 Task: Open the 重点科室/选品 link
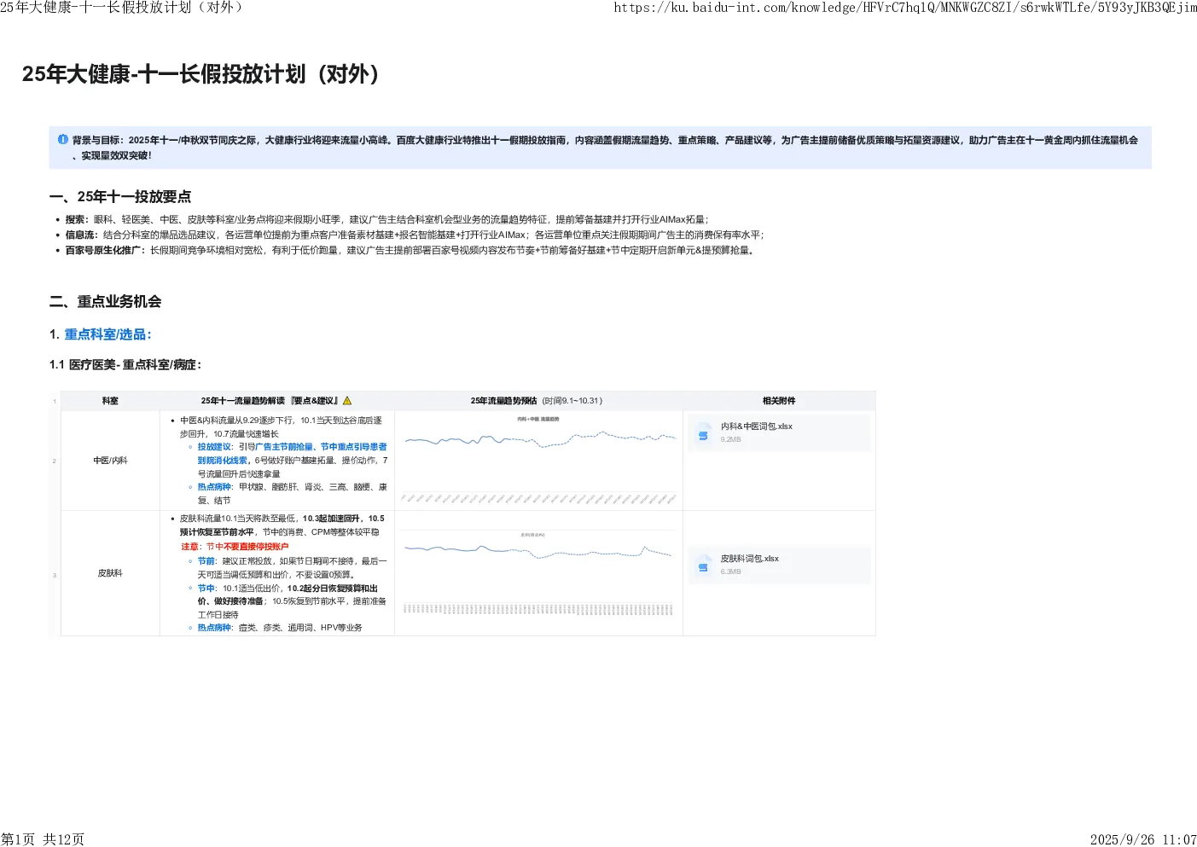tap(107, 334)
